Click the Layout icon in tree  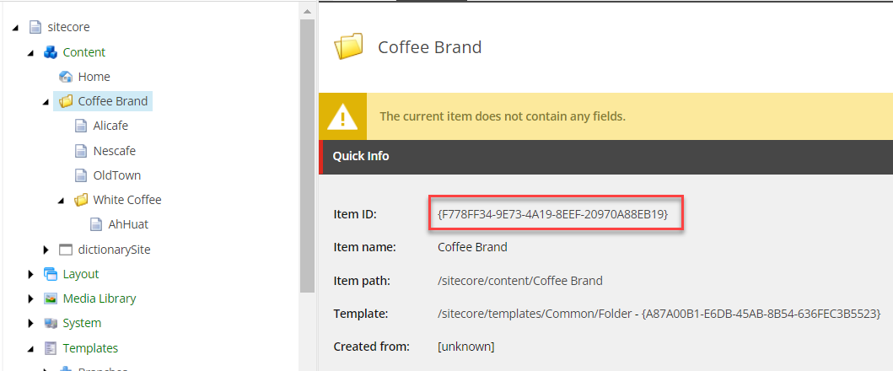tap(51, 274)
